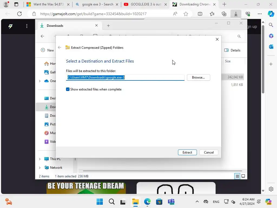Open Browser essentials heart icon
Viewport: 277px width, 208px height.
(248, 14)
